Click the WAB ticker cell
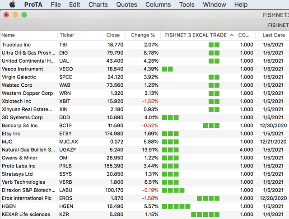The image size is (289, 219). [x=65, y=85]
